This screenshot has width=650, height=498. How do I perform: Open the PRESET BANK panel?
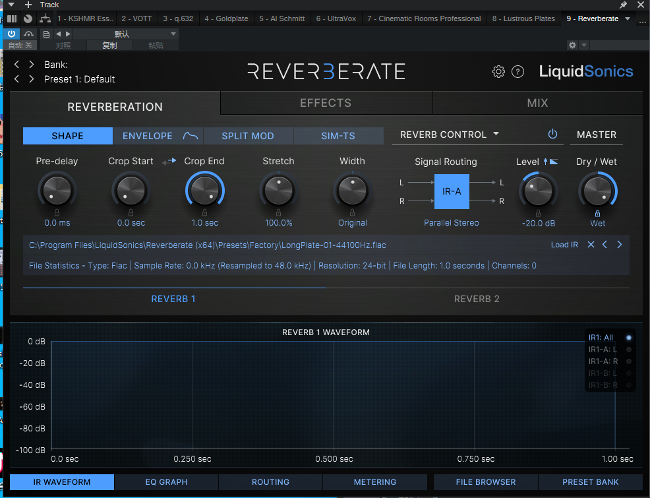(x=590, y=482)
